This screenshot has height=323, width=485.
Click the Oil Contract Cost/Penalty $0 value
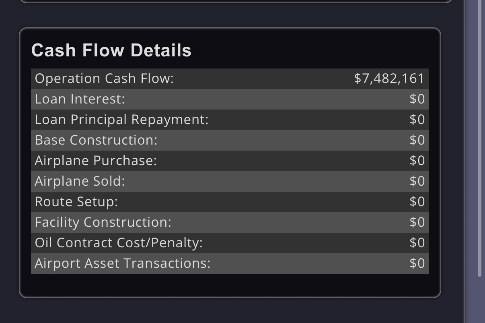417,243
